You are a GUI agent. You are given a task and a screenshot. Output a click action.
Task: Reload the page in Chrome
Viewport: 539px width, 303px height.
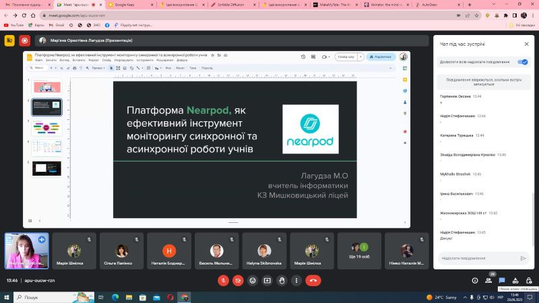pyautogui.click(x=24, y=15)
